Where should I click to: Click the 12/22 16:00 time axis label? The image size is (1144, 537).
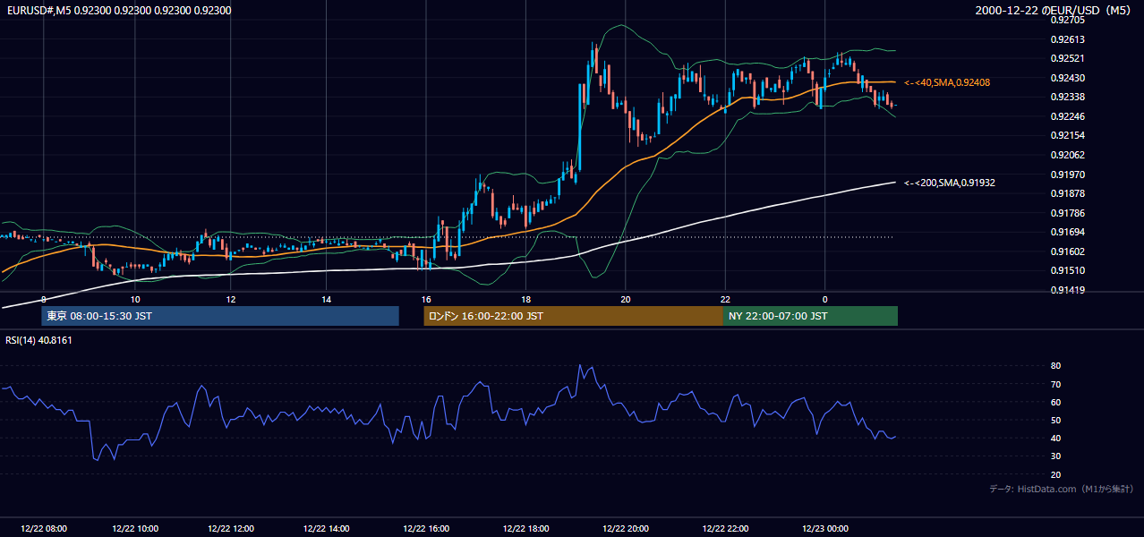[425, 528]
